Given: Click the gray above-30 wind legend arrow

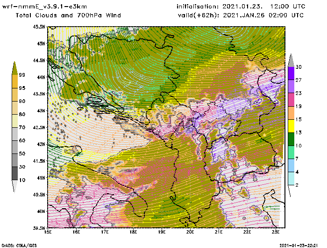Looking at the screenshot, I should click(291, 60).
